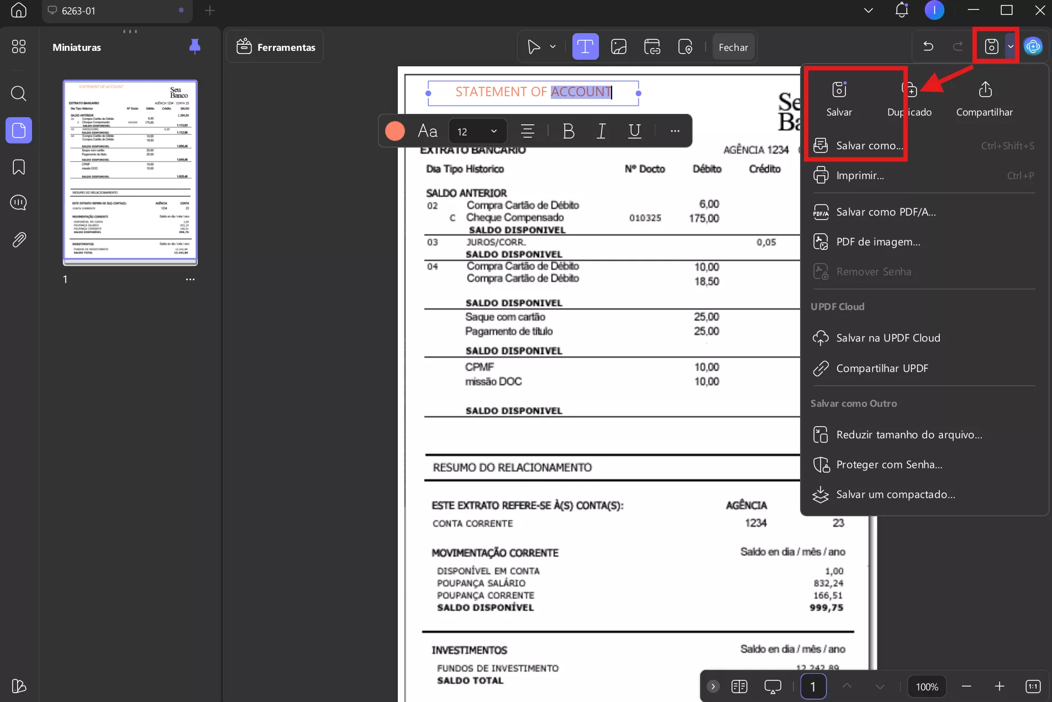Unpin the Miniaturas panel
Image resolution: width=1052 pixels, height=702 pixels.
pos(194,47)
